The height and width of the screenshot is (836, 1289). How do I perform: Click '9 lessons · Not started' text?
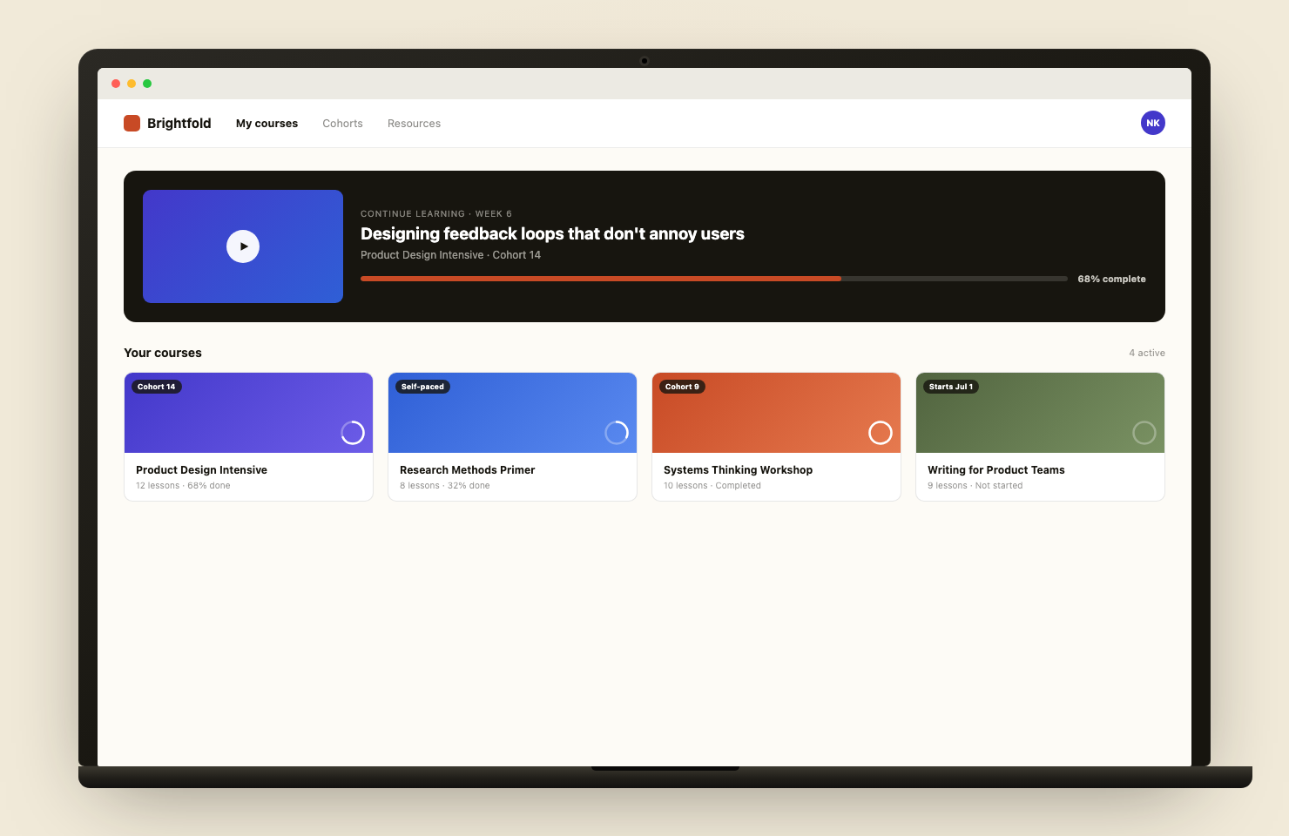[x=975, y=486]
